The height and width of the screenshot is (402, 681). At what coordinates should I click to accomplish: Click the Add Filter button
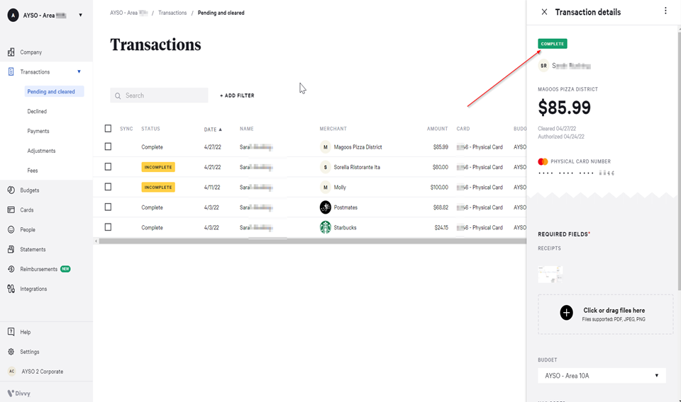(x=237, y=96)
